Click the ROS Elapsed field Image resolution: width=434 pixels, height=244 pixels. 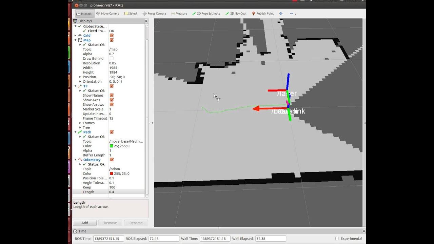coord(163,239)
